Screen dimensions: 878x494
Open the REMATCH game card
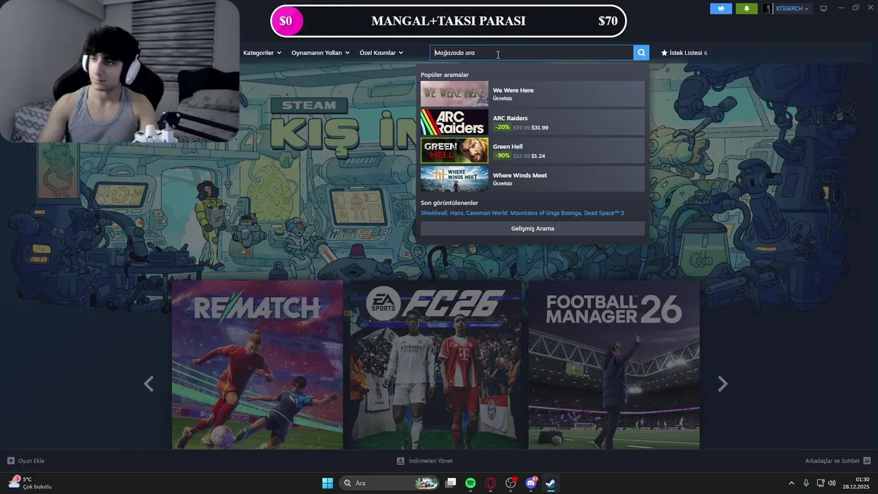(257, 364)
